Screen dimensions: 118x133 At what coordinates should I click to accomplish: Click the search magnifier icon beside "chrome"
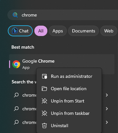click(15, 15)
